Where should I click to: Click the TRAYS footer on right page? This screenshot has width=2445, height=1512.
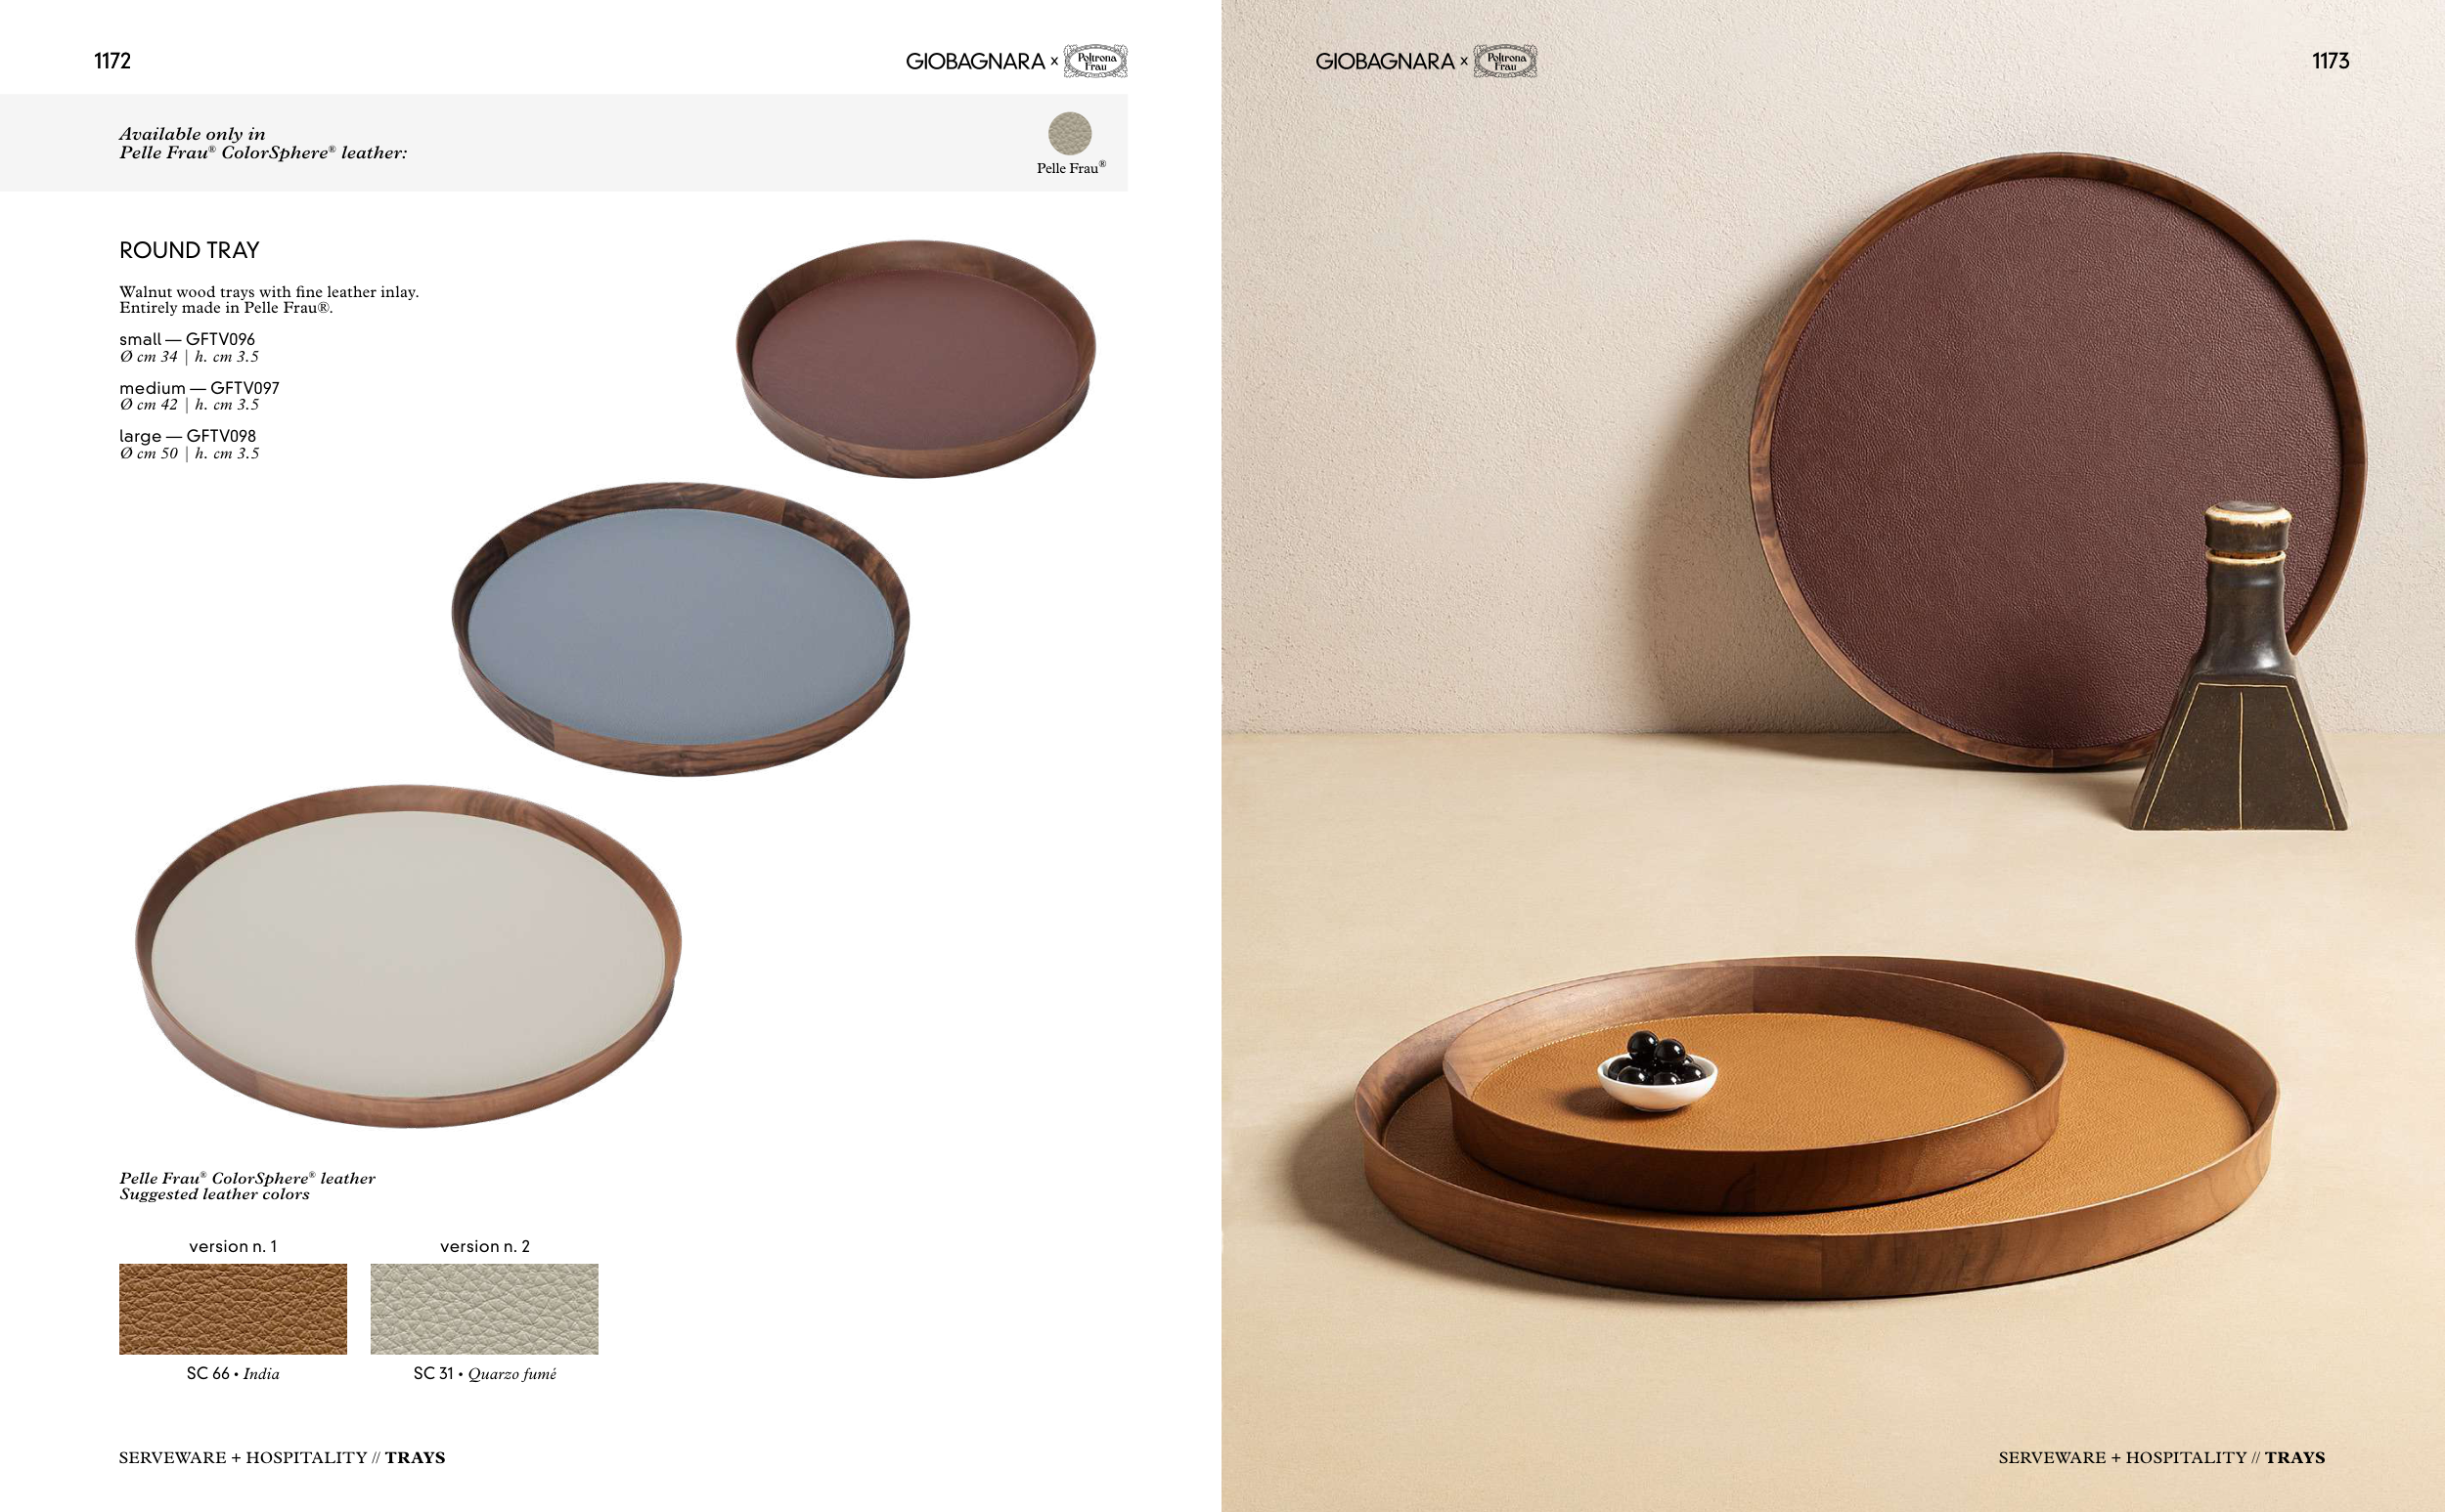[2295, 1457]
